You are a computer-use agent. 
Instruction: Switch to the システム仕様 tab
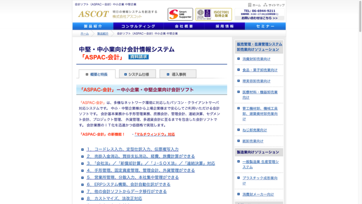pyautogui.click(x=138, y=74)
